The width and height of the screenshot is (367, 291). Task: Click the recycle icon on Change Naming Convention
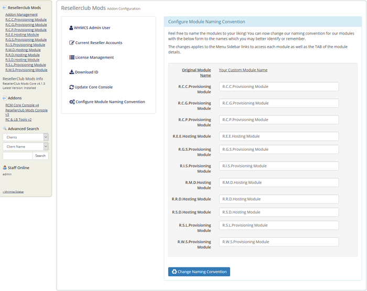(x=174, y=272)
